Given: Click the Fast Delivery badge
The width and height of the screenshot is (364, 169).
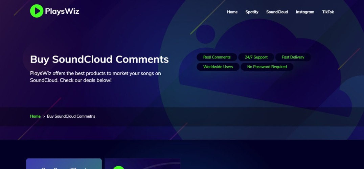Looking at the screenshot, I should (293, 57).
